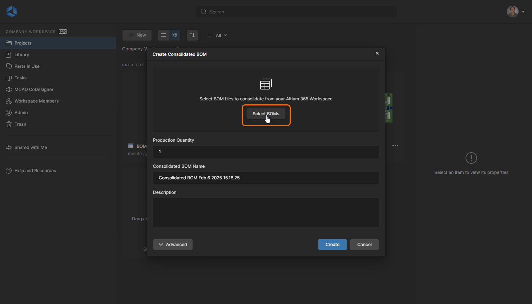
Task: Click the Library icon
Action: 9,55
